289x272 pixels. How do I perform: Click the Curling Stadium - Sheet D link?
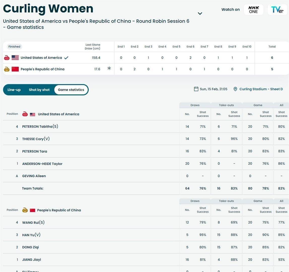[x=261, y=89]
